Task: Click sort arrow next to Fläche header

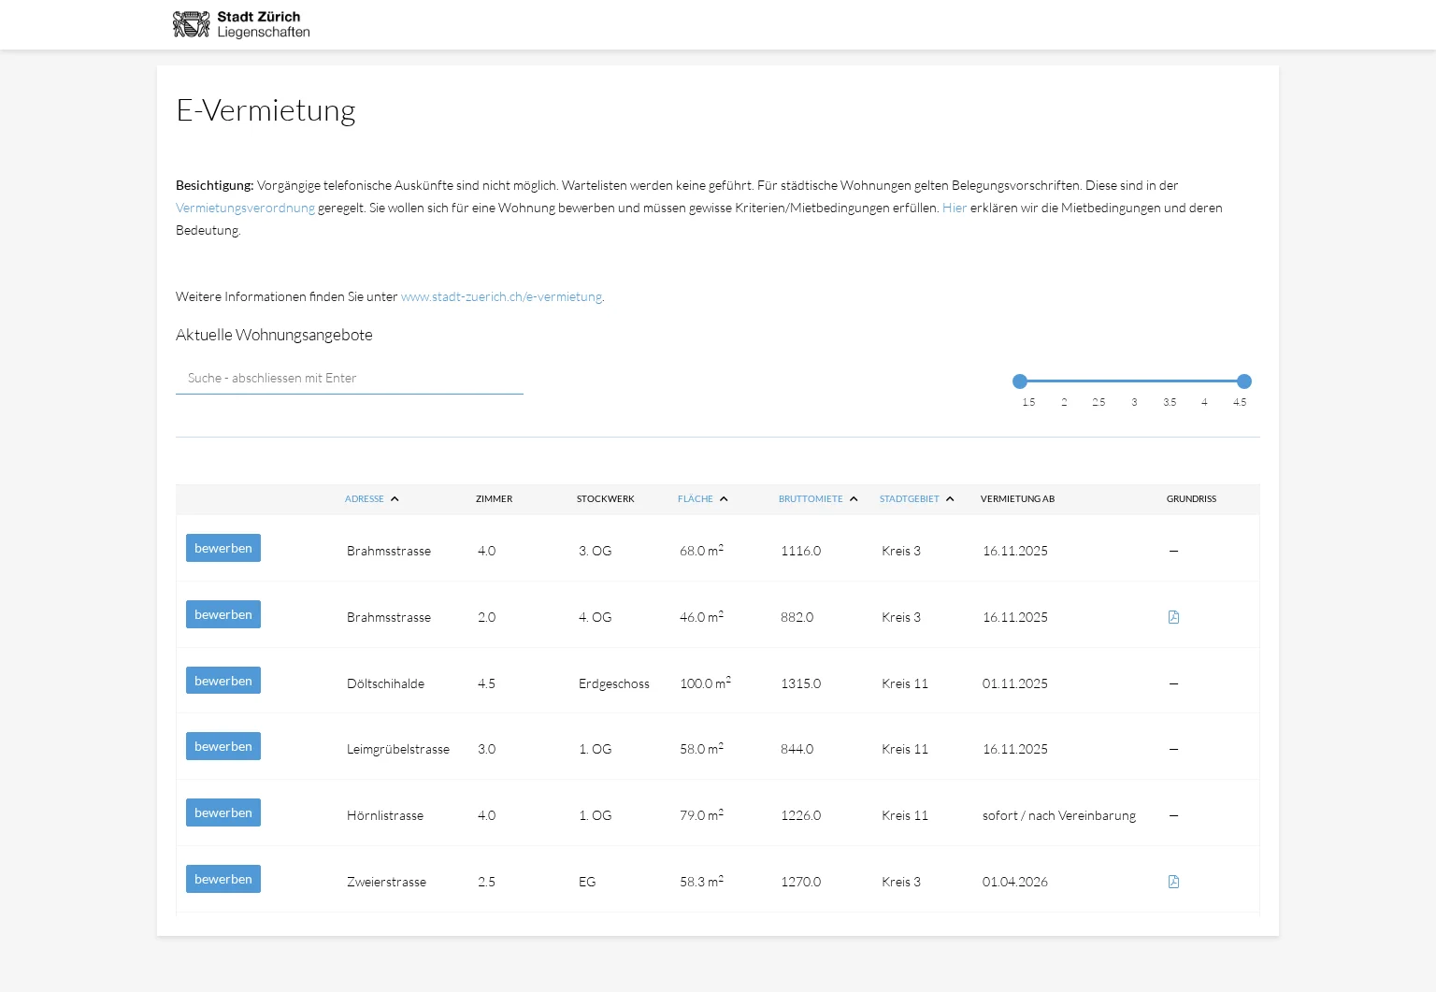Action: tap(724, 499)
